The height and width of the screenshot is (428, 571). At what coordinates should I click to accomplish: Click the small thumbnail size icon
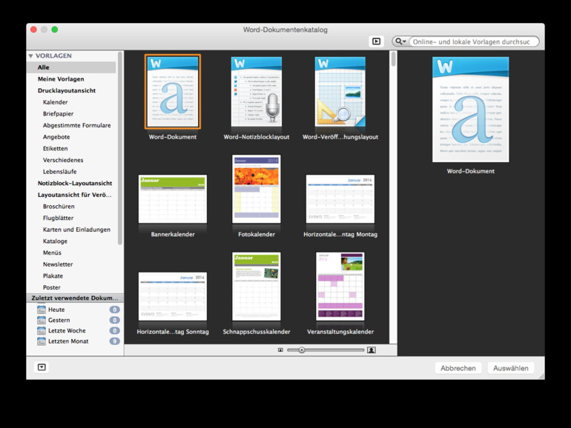coord(280,350)
